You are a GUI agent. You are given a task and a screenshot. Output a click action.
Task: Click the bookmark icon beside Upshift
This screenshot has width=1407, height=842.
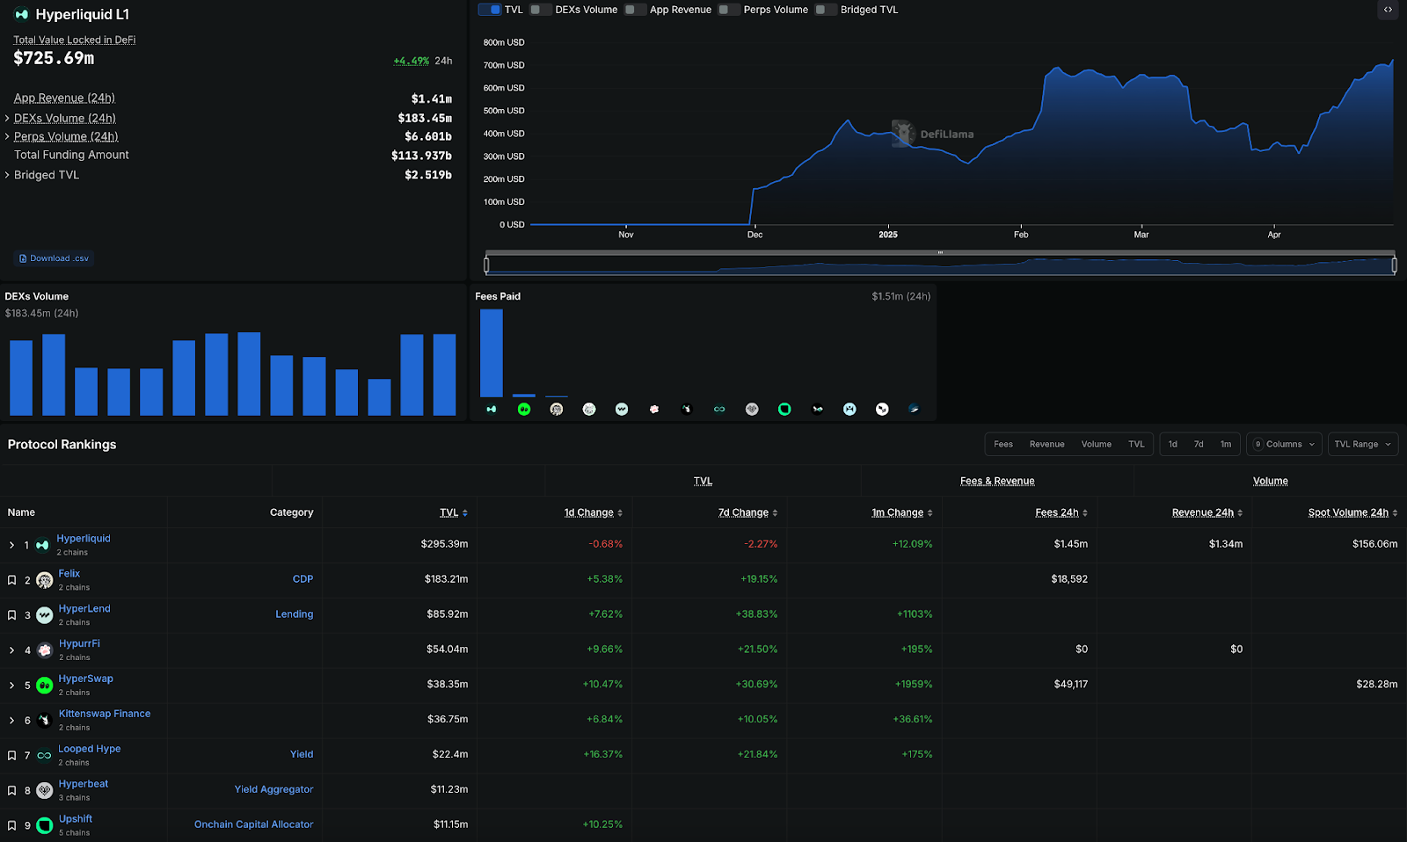coord(11,825)
